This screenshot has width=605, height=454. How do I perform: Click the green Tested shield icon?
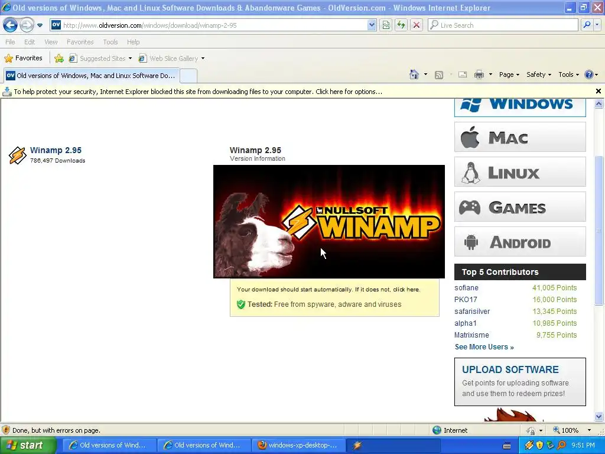pos(241,304)
